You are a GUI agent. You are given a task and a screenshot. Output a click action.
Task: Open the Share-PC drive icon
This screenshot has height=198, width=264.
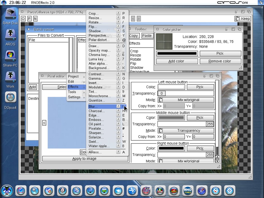point(10,56)
